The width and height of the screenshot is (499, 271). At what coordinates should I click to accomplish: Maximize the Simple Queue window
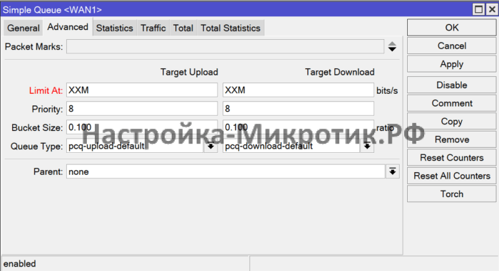click(478, 9)
